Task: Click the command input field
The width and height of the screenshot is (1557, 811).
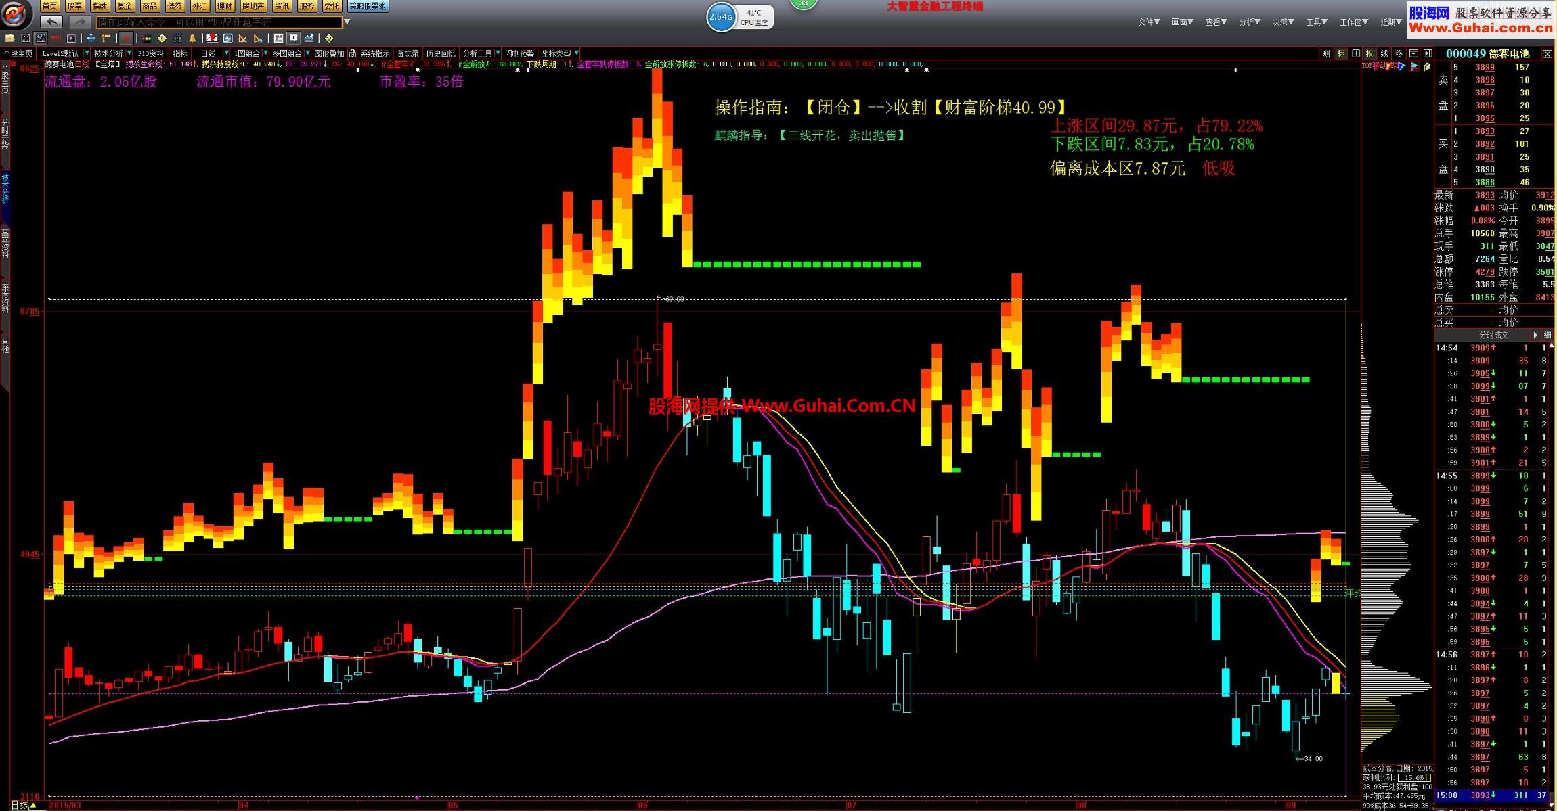Action: pyautogui.click(x=217, y=22)
